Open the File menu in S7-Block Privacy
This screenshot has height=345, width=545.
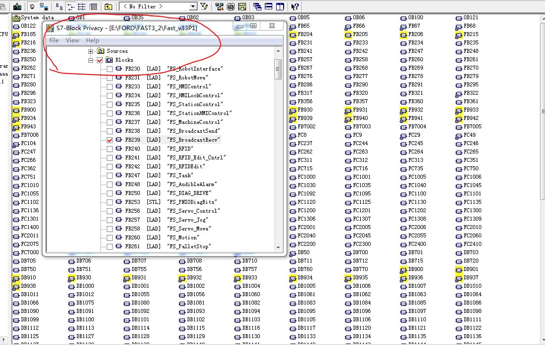54,40
